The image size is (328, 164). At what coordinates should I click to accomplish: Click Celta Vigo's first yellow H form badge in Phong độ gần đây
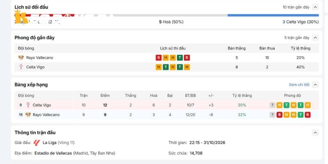(x=159, y=67)
